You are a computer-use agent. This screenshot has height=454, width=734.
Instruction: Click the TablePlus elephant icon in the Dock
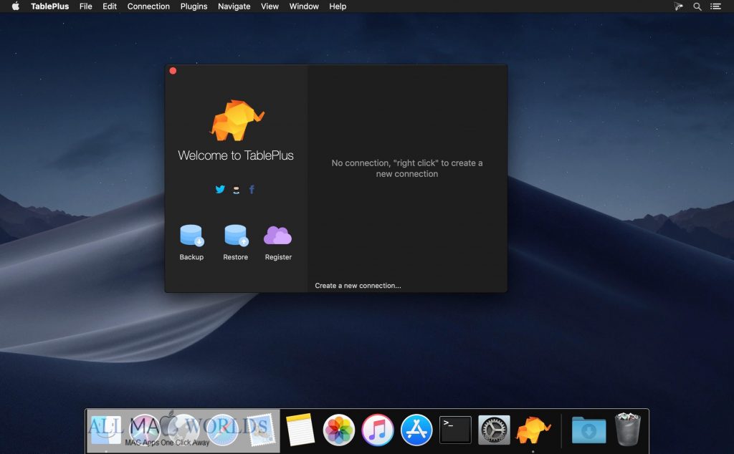click(x=533, y=429)
